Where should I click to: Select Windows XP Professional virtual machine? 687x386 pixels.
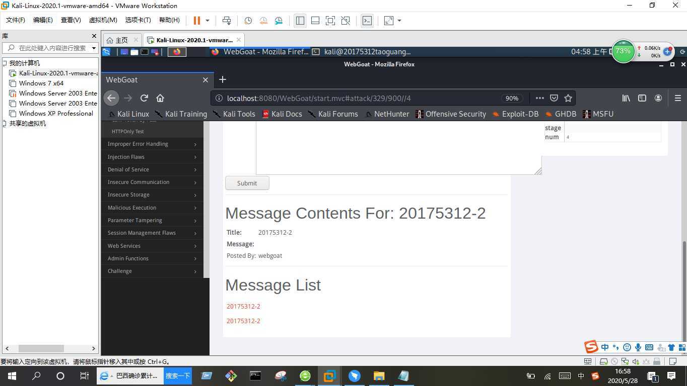point(56,114)
